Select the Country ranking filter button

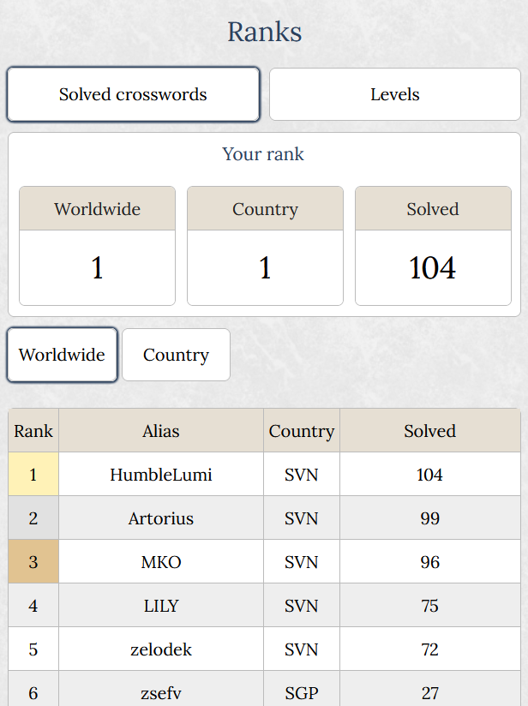[x=176, y=355]
